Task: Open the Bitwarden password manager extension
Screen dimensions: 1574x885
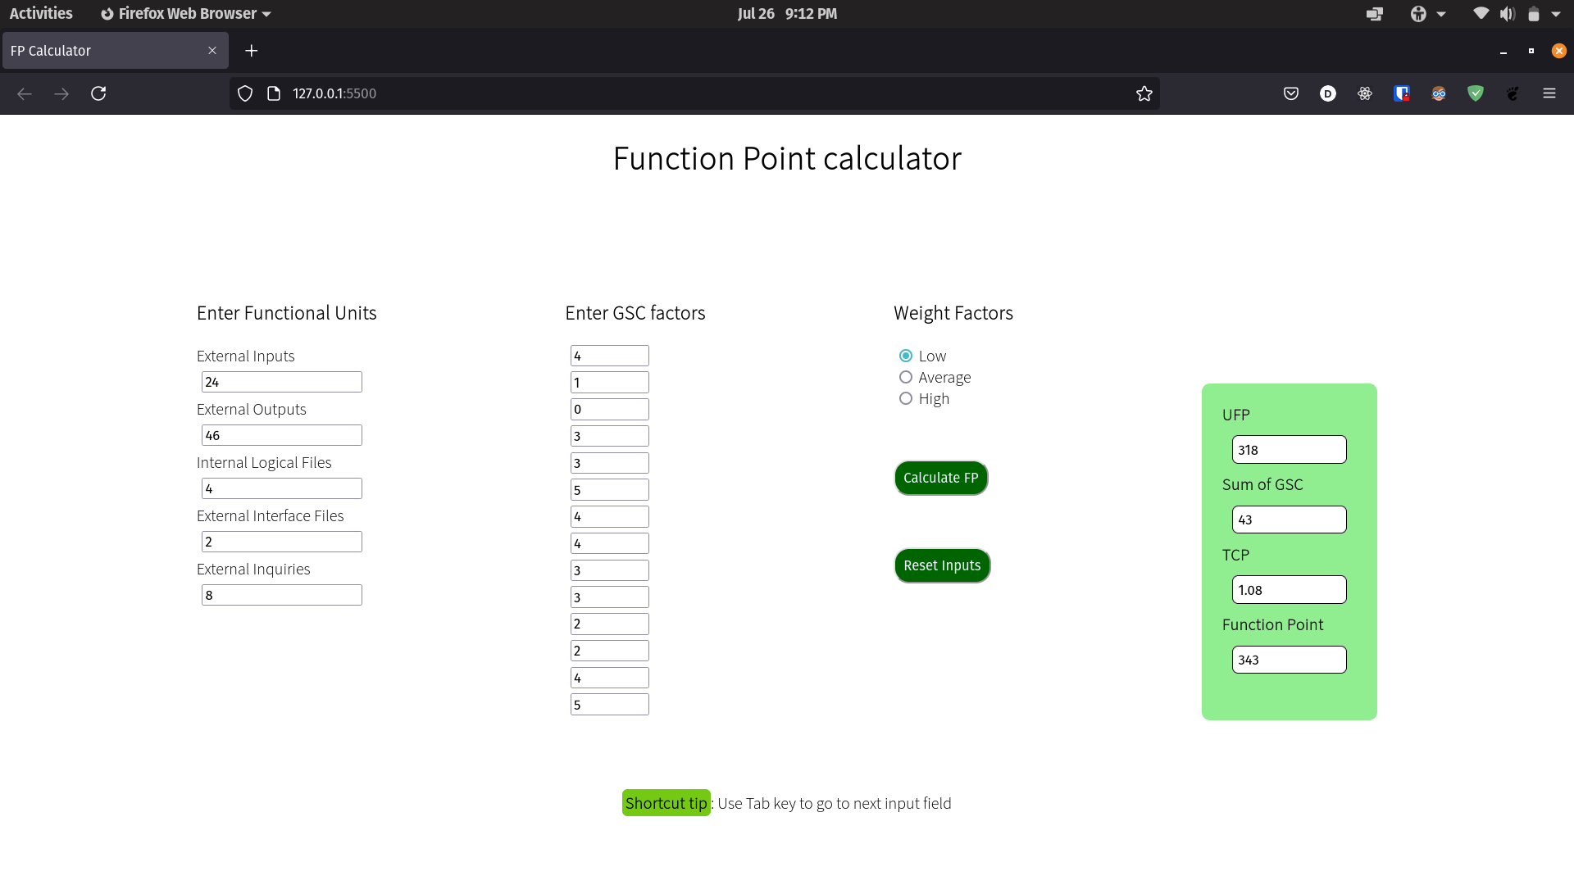Action: tap(1402, 93)
